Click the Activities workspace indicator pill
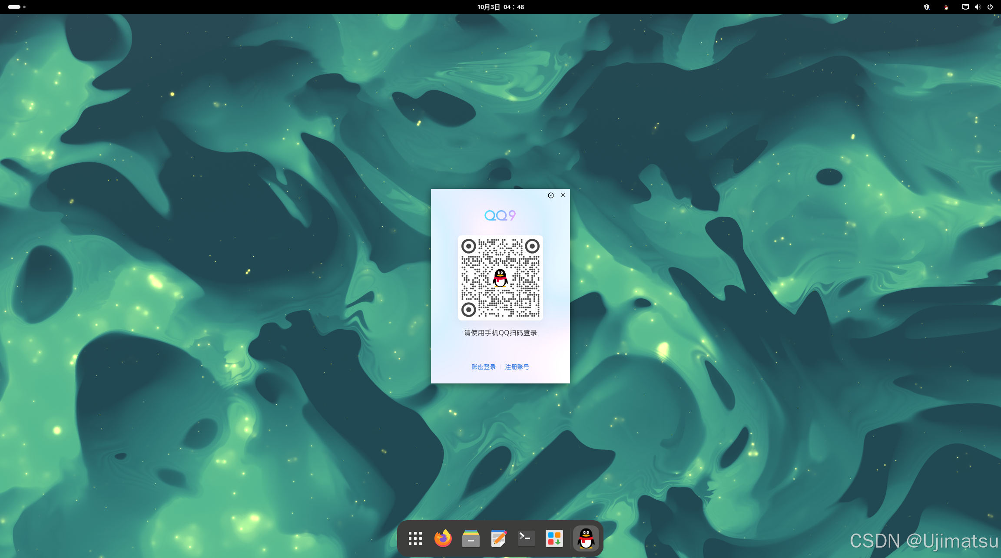This screenshot has height=558, width=1001. point(14,7)
